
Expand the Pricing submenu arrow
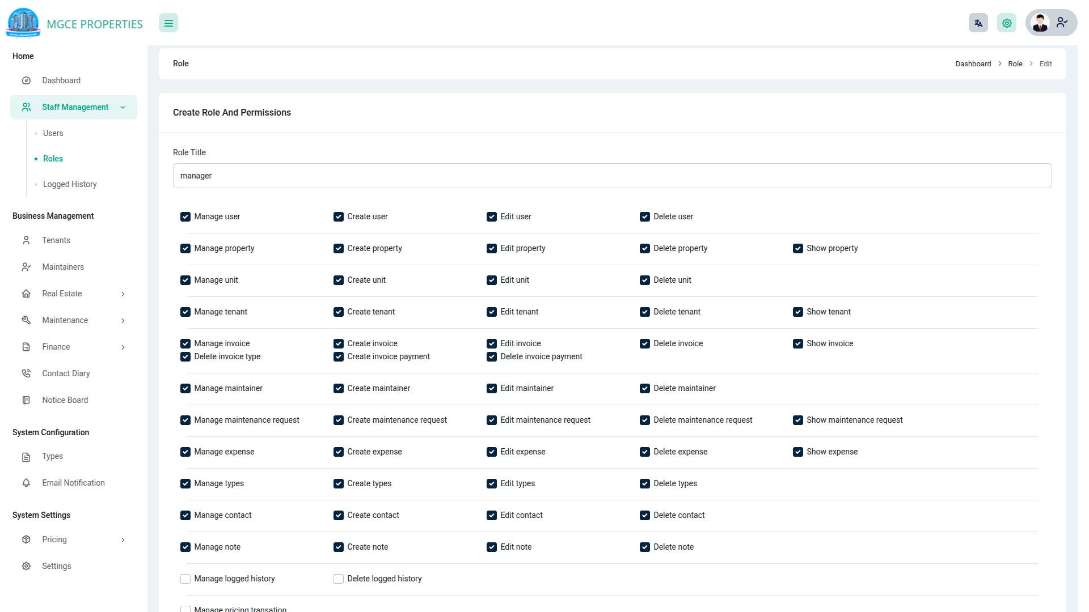pos(123,539)
